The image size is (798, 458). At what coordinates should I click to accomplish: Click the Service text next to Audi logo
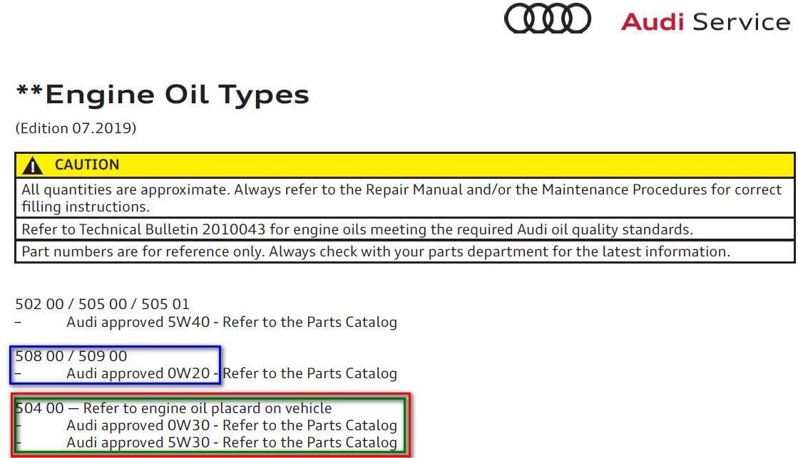pos(742,22)
